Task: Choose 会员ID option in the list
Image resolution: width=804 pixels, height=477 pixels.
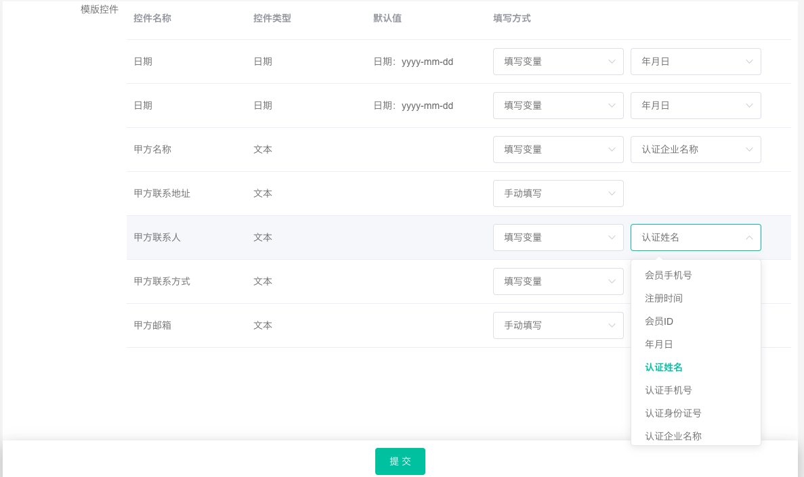Action: 659,321
